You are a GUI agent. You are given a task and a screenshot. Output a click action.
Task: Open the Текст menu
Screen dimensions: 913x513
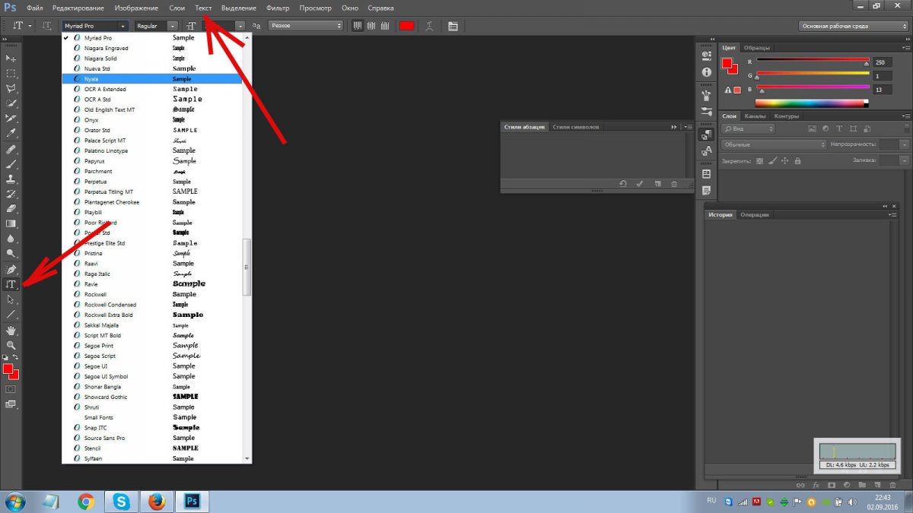coord(203,8)
